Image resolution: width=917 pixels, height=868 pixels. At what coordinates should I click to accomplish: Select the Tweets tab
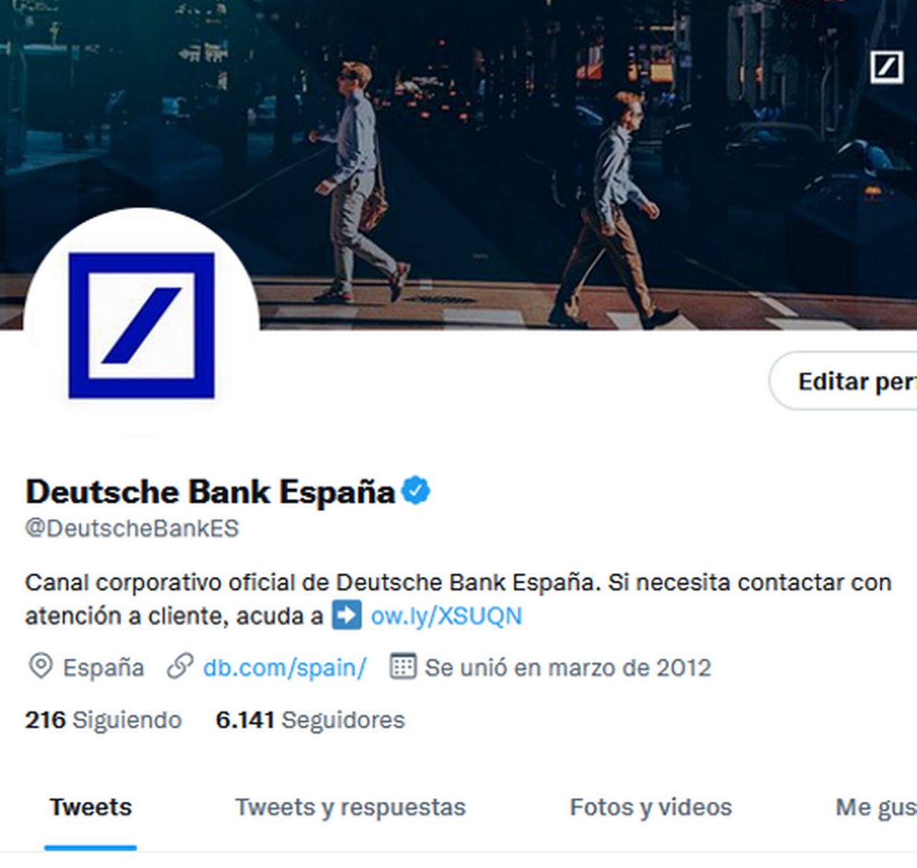point(90,808)
